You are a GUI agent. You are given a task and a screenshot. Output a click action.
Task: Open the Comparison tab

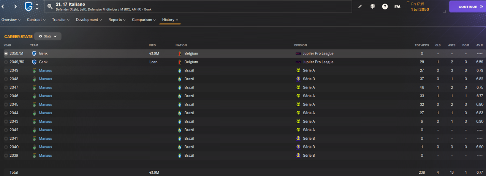pos(144,20)
